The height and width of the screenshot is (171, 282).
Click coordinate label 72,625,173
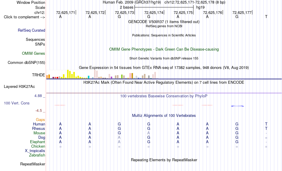click(124, 12)
